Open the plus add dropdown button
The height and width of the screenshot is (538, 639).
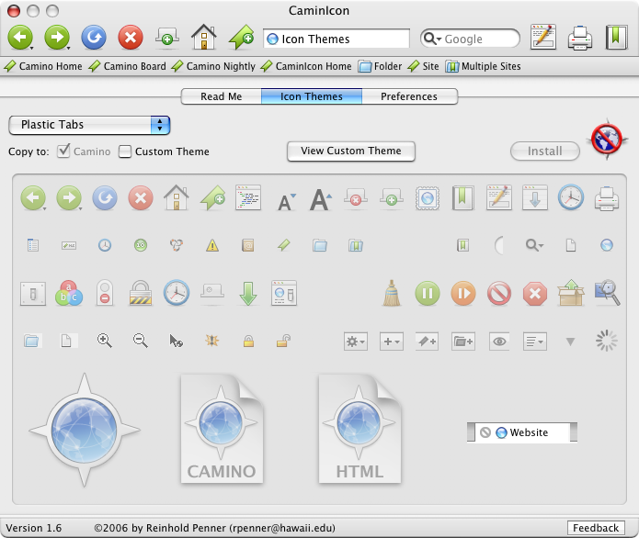[392, 341]
